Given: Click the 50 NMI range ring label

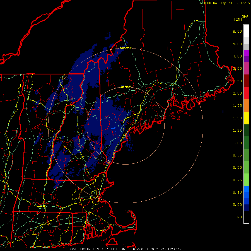Looking at the screenshot, I should tap(126, 87).
